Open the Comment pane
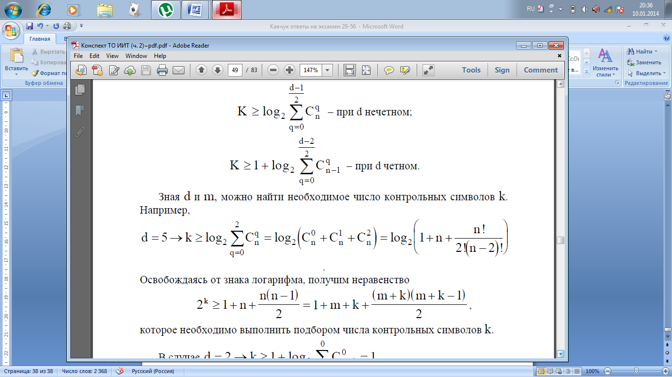 click(x=541, y=70)
